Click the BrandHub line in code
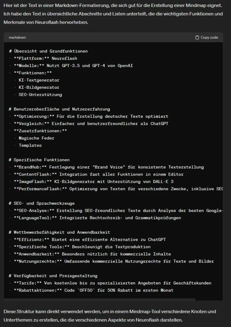The height and width of the screenshot is (327, 231). point(108,167)
